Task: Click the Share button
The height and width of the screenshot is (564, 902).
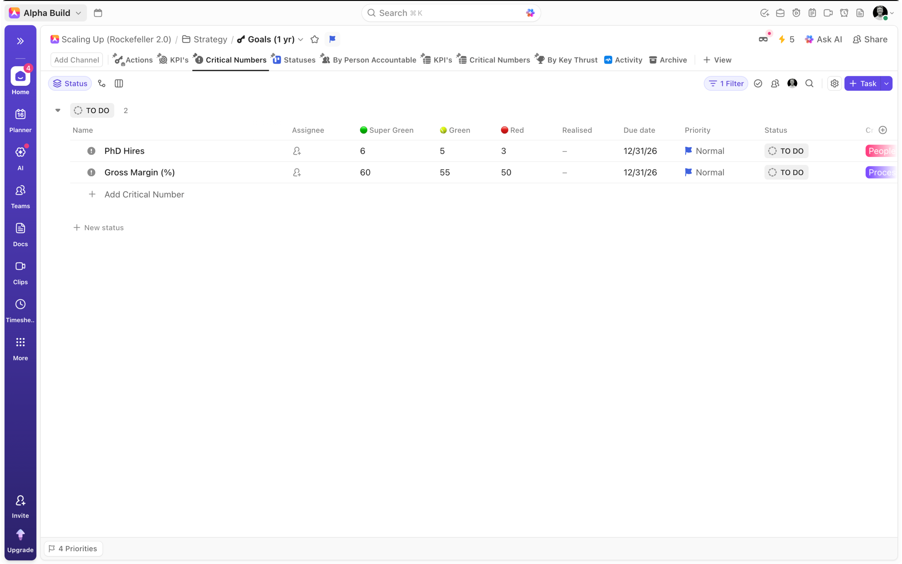Action: [x=870, y=39]
